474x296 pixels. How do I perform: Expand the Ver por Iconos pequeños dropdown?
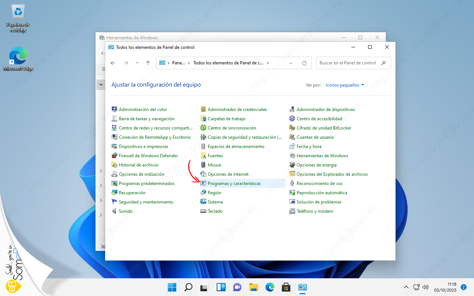tap(345, 85)
